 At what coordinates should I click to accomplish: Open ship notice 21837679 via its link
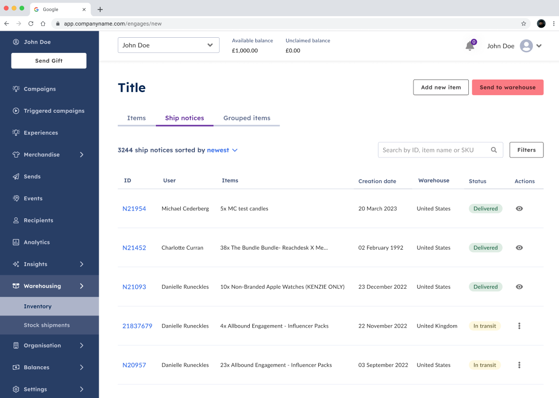[137, 326]
